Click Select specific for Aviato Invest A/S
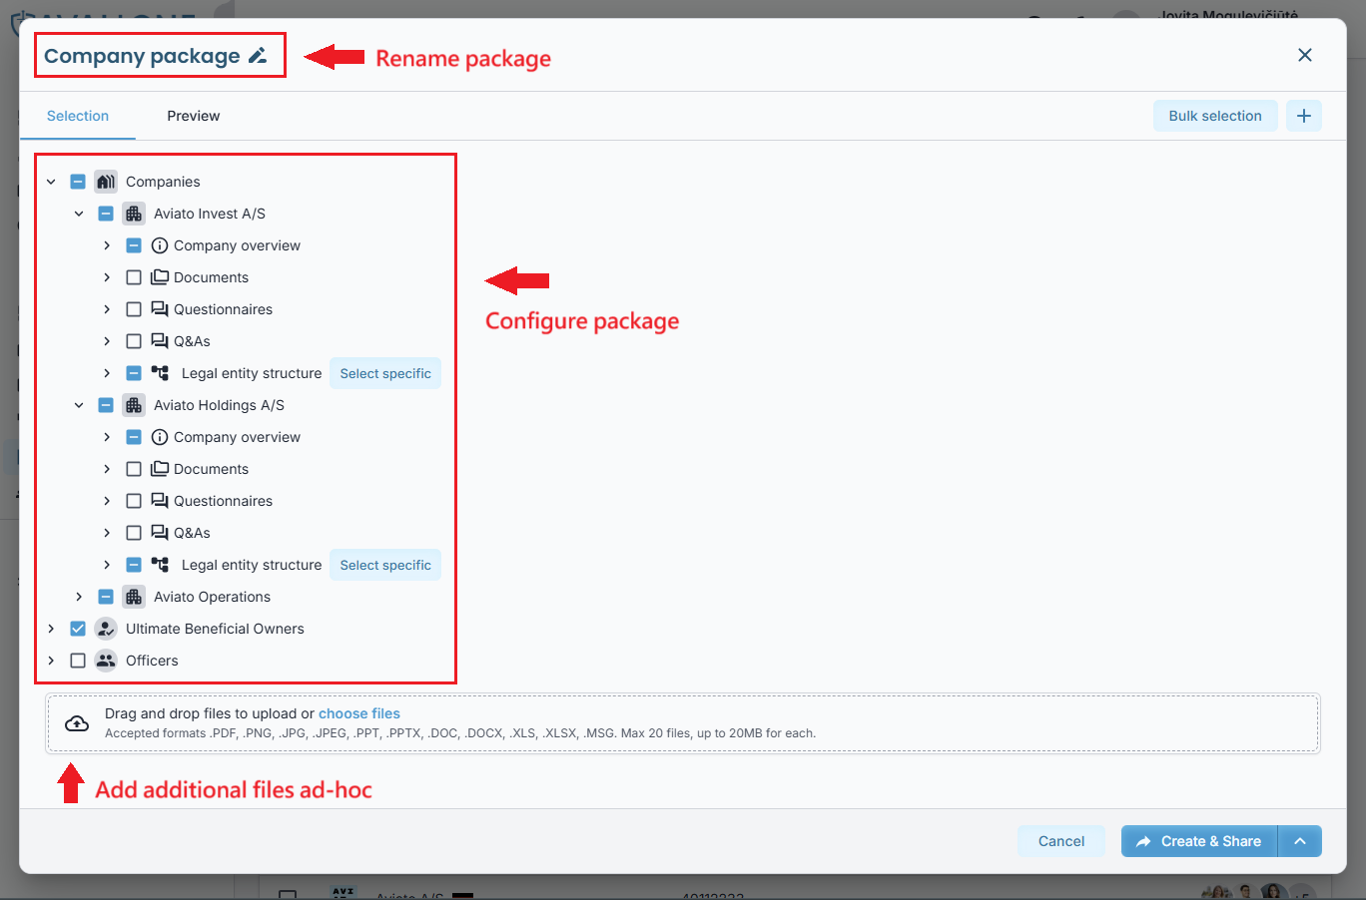 385,373
